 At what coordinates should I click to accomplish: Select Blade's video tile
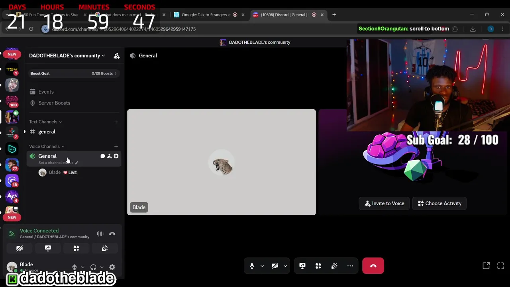(x=222, y=162)
